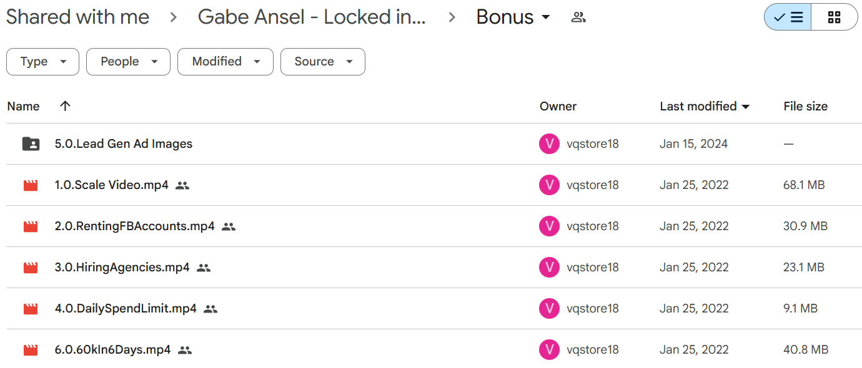Select the 6.0.60kIn6Days.mp4 file row
Image resolution: width=862 pixels, height=368 pixels.
coord(431,350)
